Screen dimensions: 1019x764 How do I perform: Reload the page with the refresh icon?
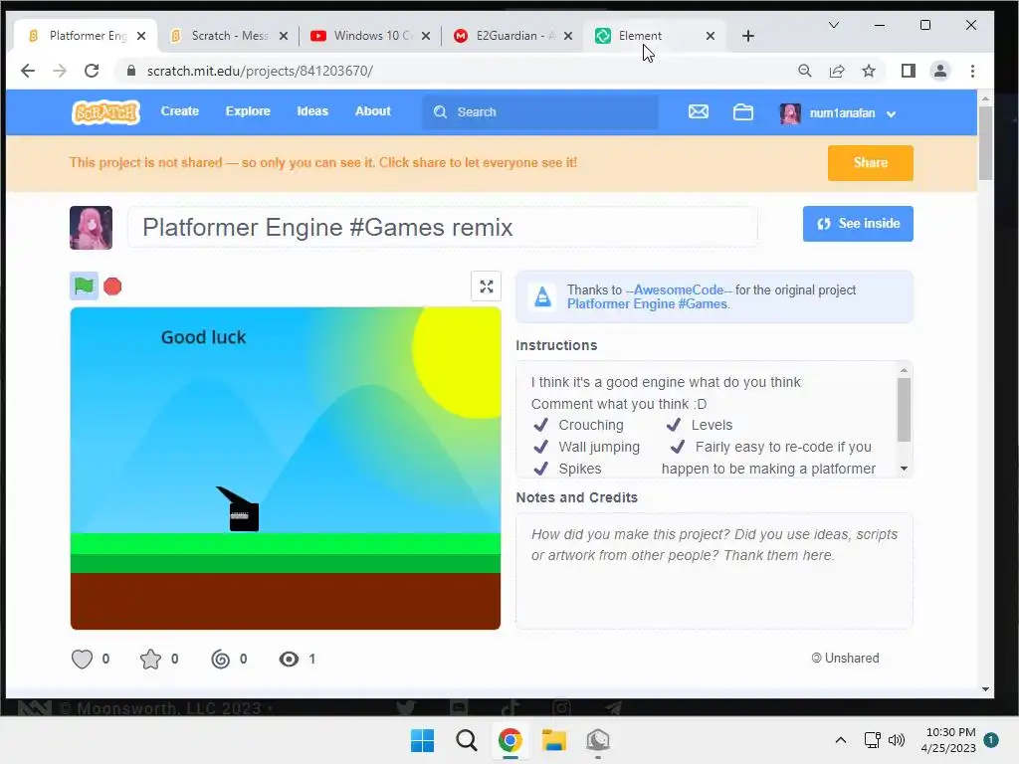[x=92, y=71]
